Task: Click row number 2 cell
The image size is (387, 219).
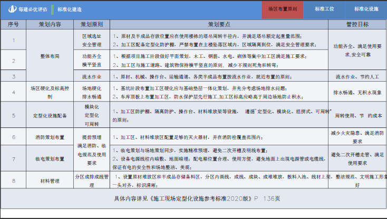Action: coord(13,61)
